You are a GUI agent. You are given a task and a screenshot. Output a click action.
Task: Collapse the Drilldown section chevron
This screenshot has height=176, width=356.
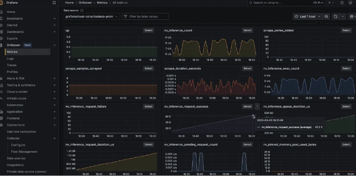point(54,45)
